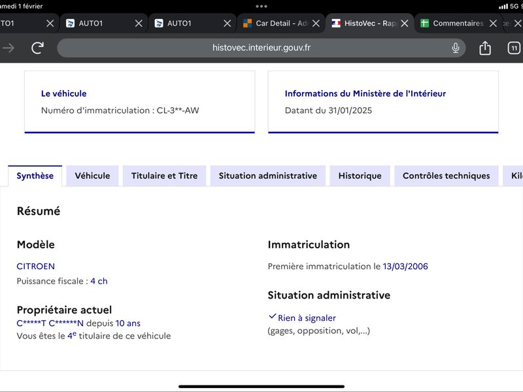Screen dimensions: 523x392
Task: Open the Véhicule tab
Action: pos(92,176)
